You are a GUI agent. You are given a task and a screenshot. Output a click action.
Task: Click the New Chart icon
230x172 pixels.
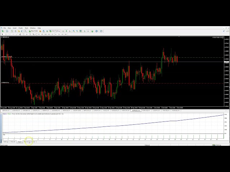tap(3, 31)
